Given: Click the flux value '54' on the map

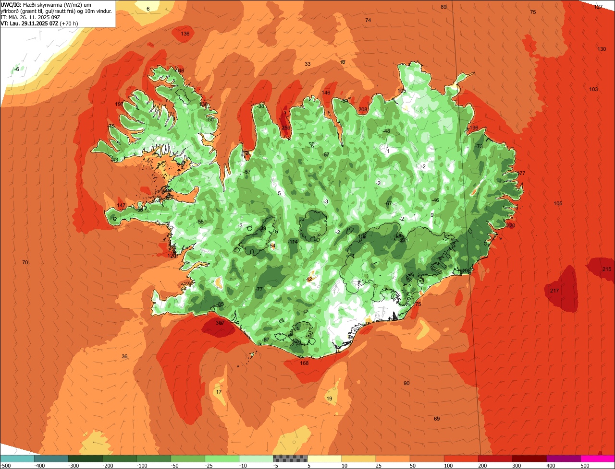Looking at the screenshot, I should (x=272, y=246).
